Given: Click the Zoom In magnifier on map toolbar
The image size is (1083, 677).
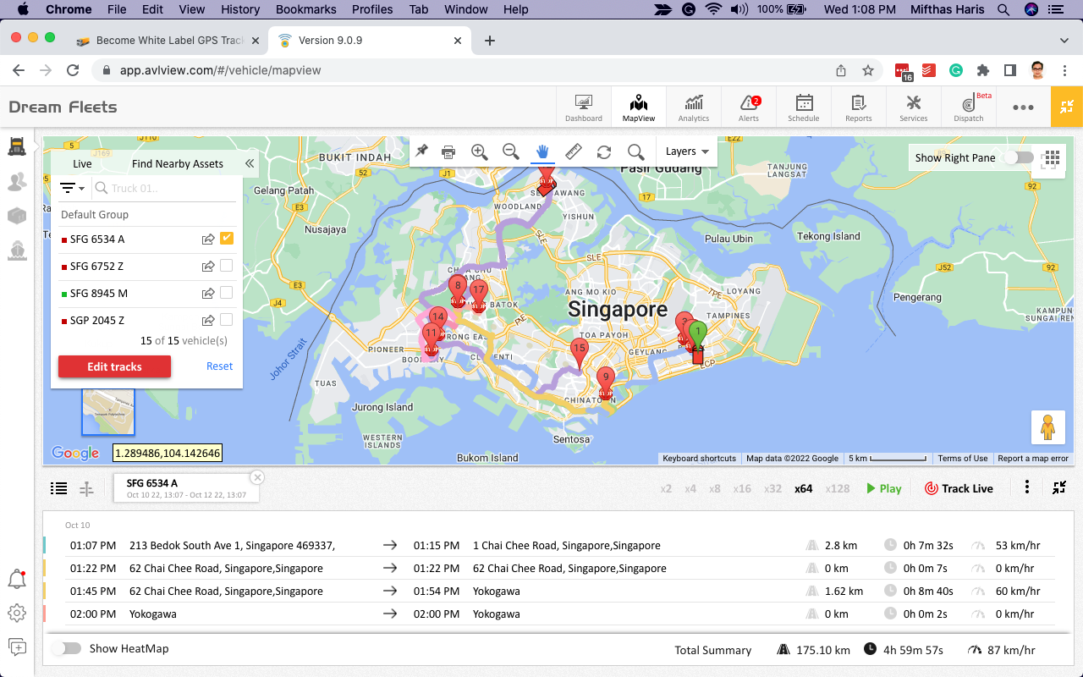Looking at the screenshot, I should click(x=479, y=151).
